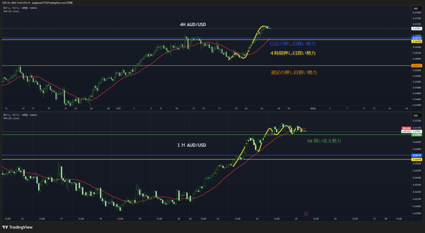This screenshot has width=425, height=233.
Task: Open the USD currency selector on the bottom chart
Action: pos(415,114)
